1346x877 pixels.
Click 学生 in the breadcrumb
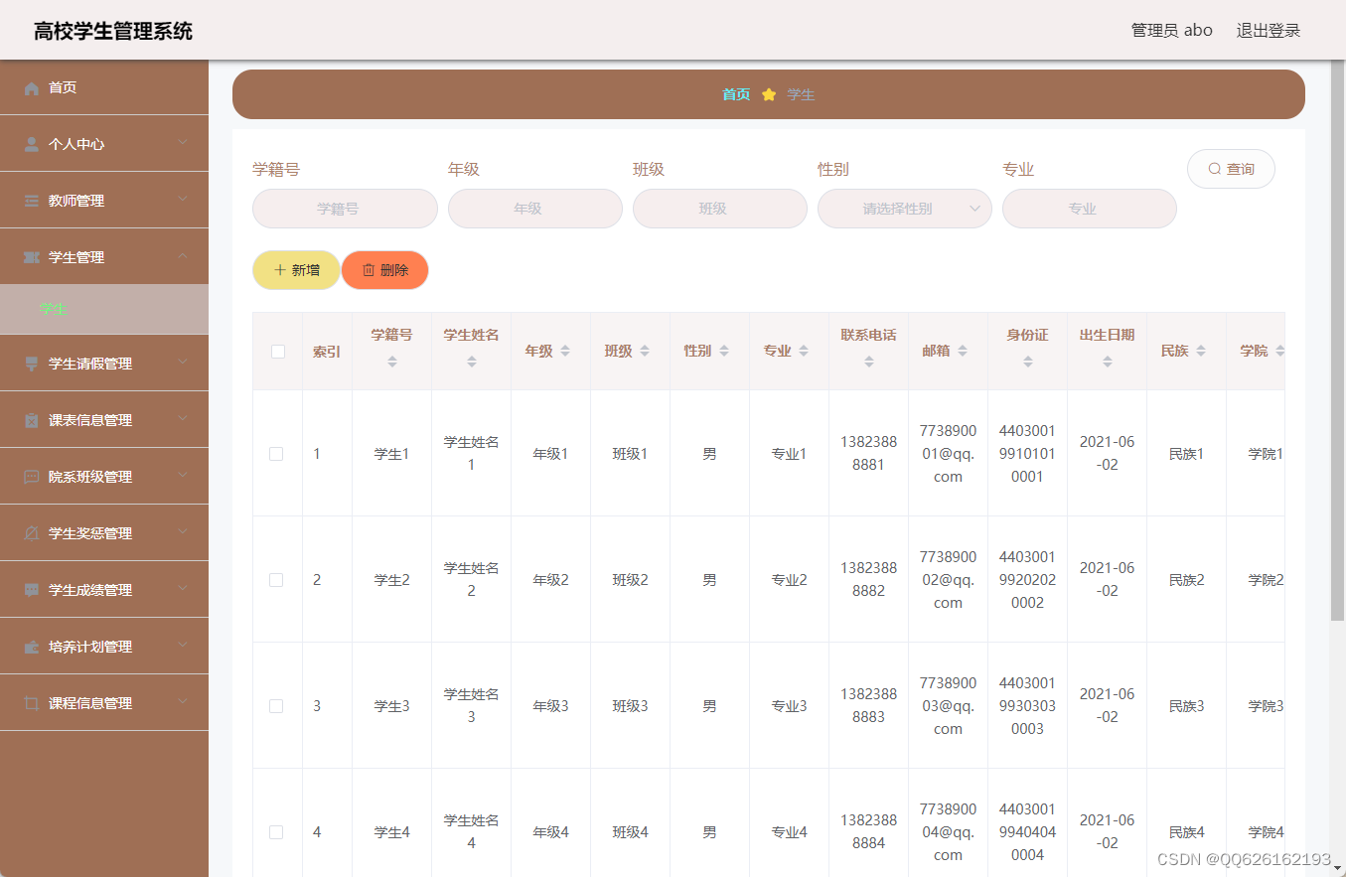coord(801,94)
